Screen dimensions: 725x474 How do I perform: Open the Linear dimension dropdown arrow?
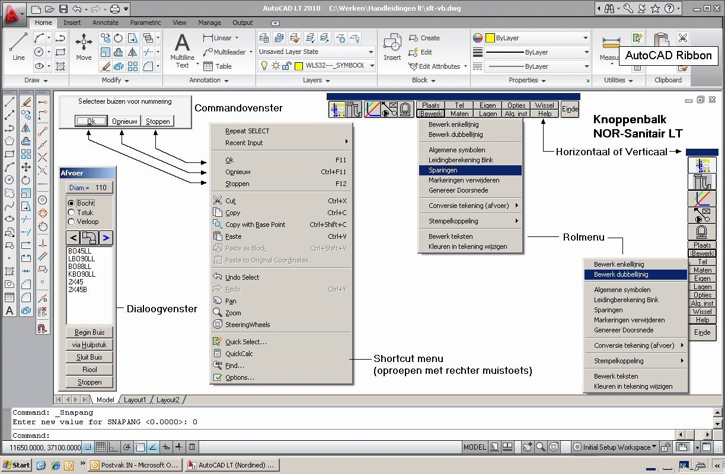[x=237, y=38]
